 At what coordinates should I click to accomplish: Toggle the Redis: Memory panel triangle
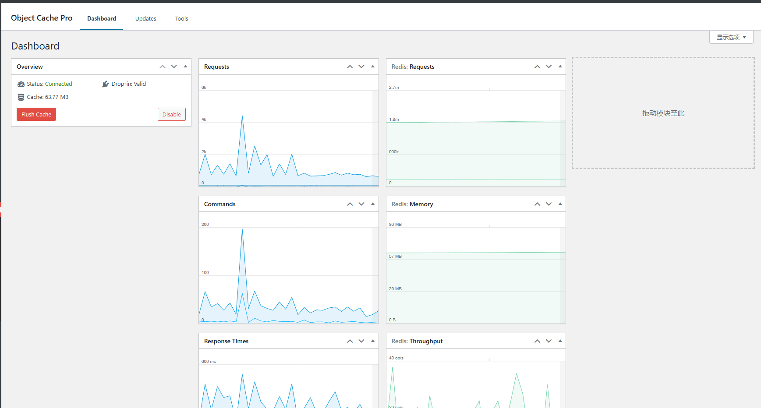[x=560, y=204]
